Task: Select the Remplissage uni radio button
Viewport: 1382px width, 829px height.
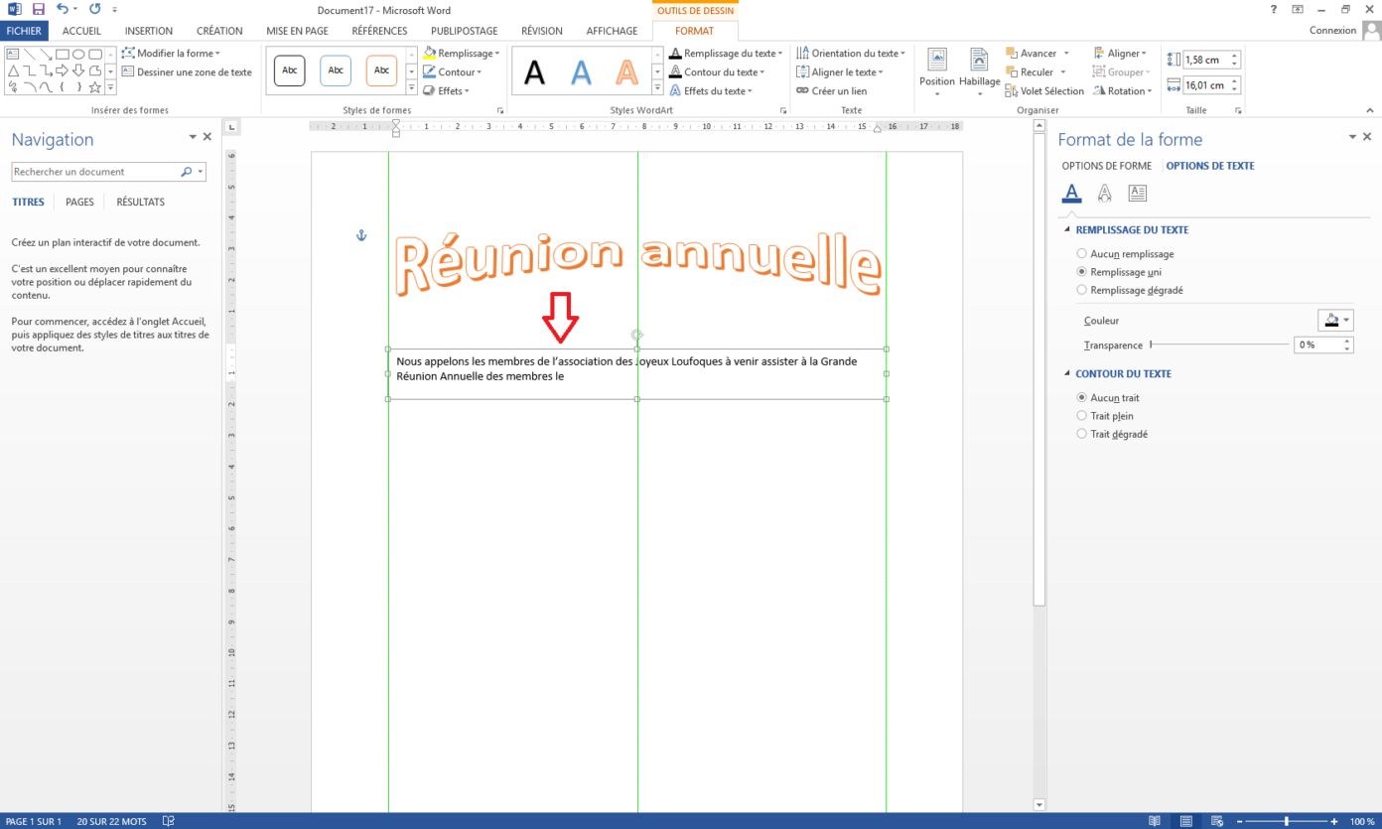Action: tap(1082, 271)
